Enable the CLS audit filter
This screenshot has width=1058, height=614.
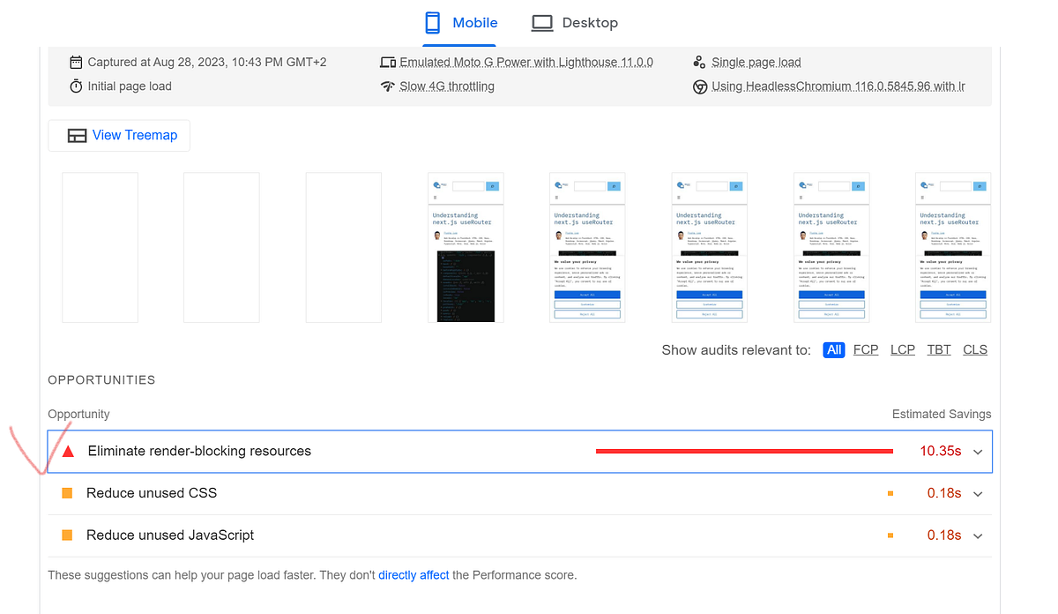974,349
